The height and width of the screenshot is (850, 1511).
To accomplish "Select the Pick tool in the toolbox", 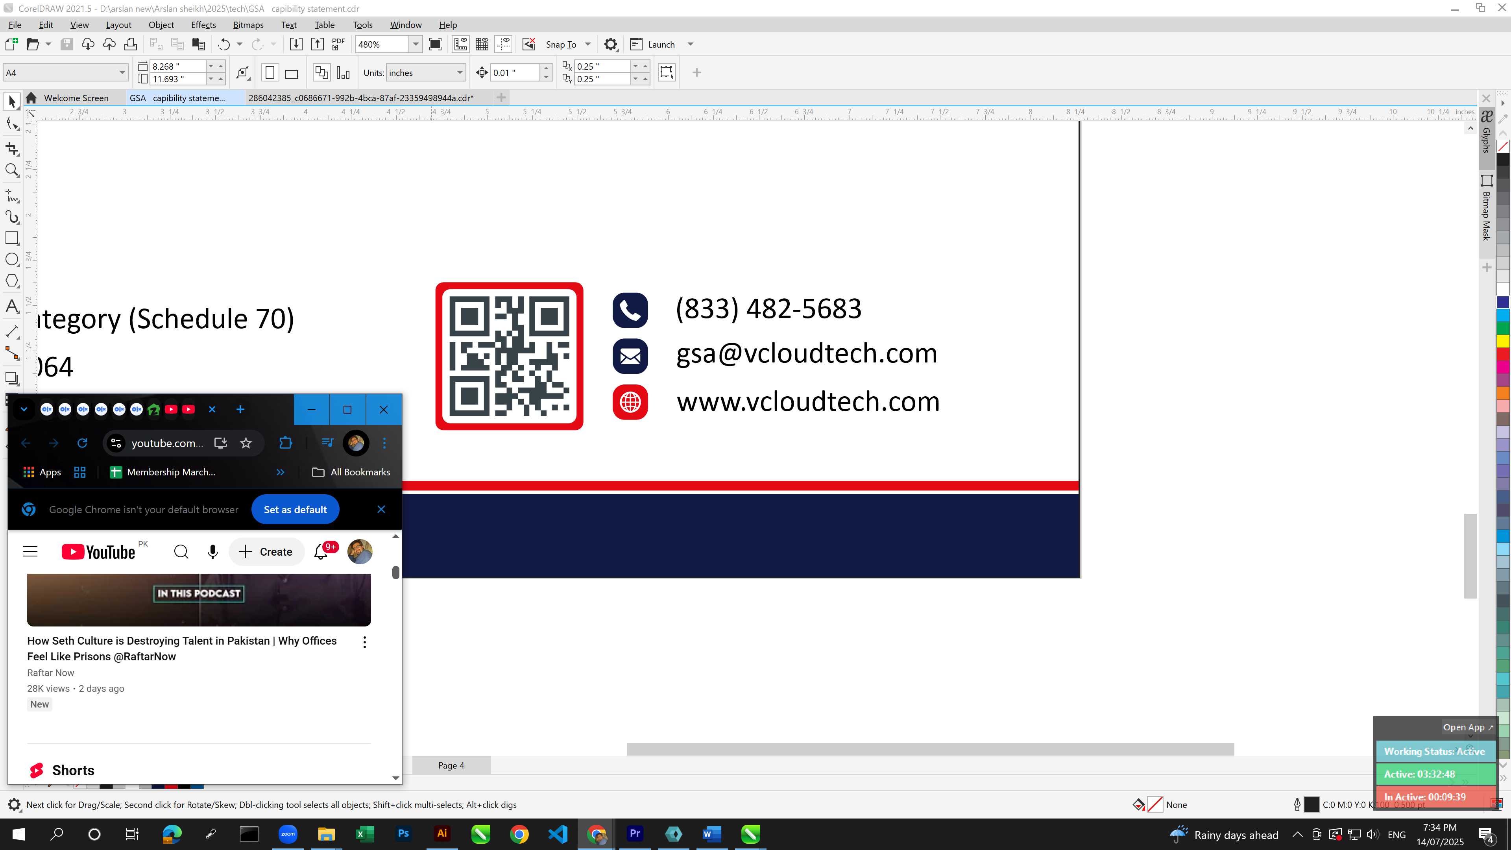I will 12,102.
